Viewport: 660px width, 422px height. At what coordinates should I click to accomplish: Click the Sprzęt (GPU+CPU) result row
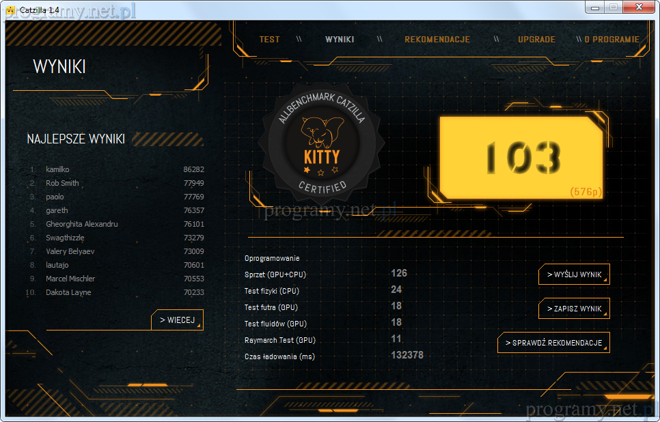[275, 274]
